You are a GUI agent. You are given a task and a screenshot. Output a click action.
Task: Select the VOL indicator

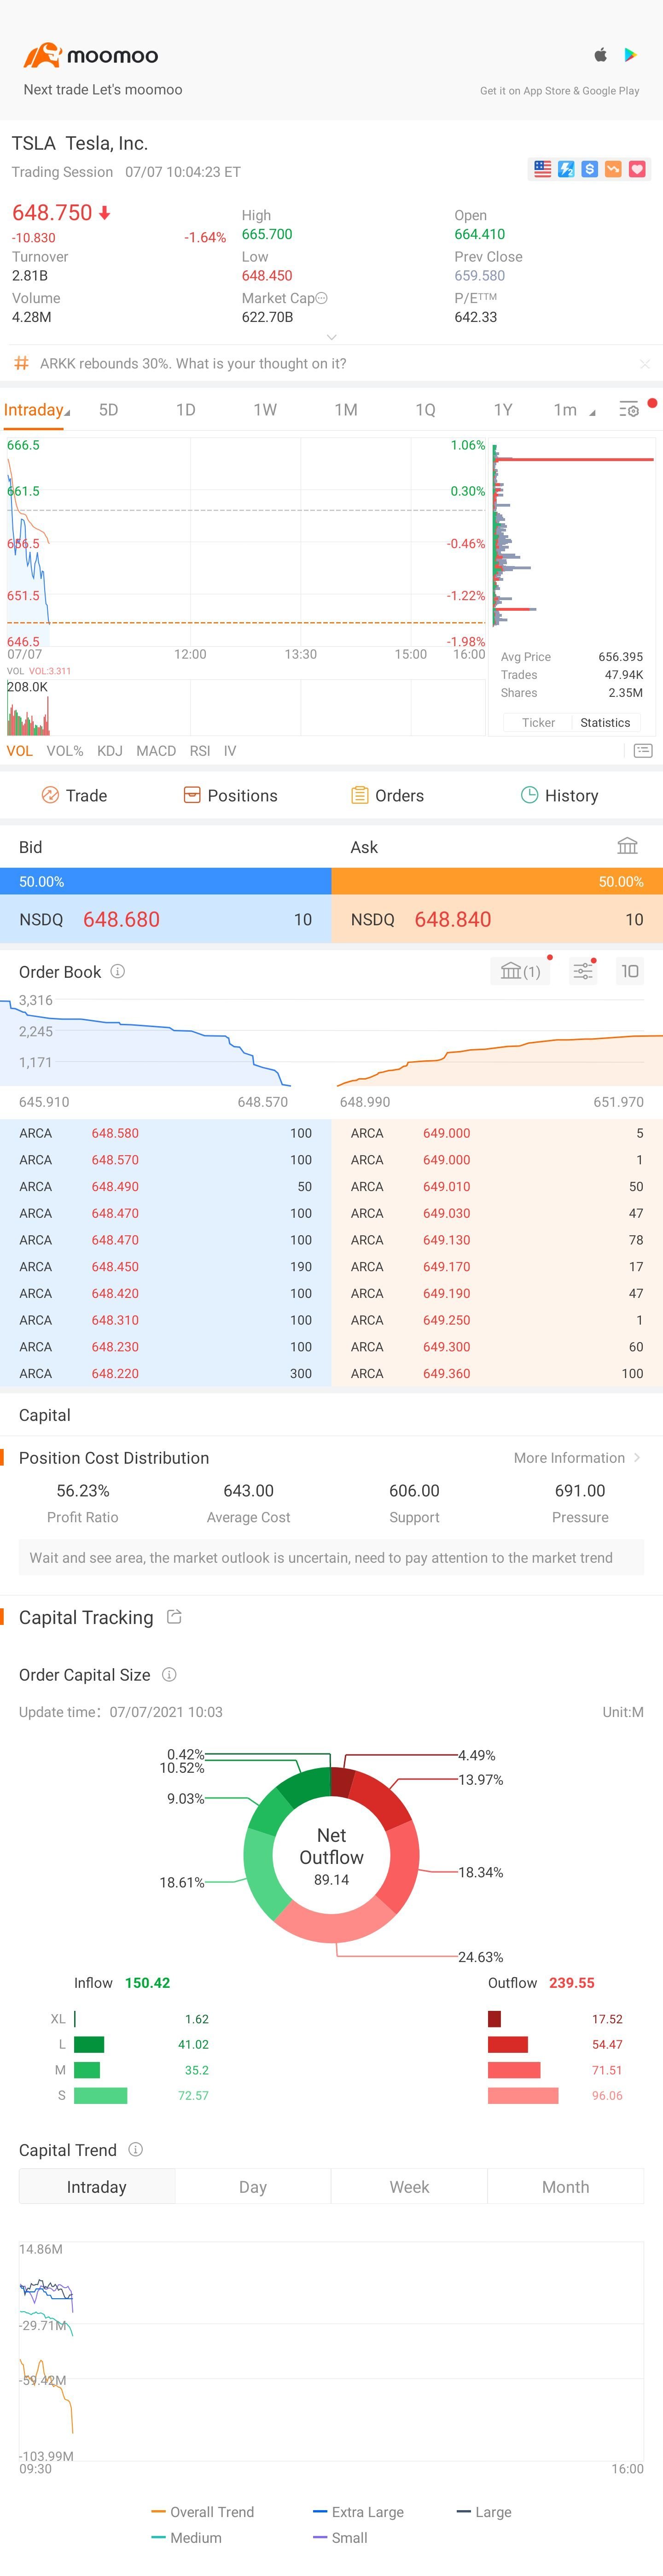19,751
